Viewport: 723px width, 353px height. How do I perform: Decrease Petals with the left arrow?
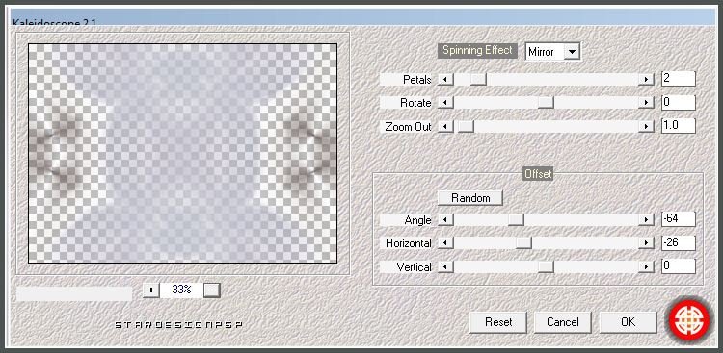click(445, 79)
